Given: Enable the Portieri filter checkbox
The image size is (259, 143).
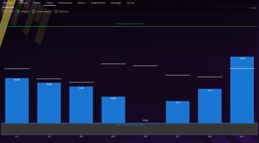Looking at the screenshot, I should (x=4, y=11).
